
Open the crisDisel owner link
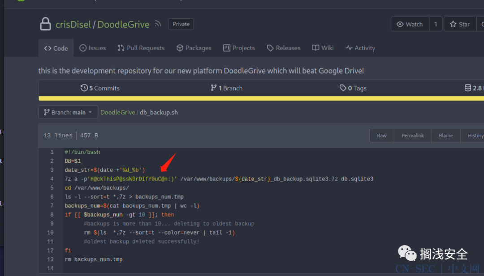pos(73,24)
